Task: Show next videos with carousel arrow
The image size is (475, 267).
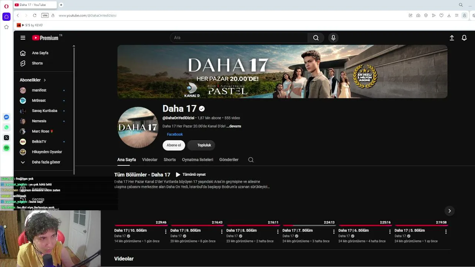Action: [x=449, y=211]
